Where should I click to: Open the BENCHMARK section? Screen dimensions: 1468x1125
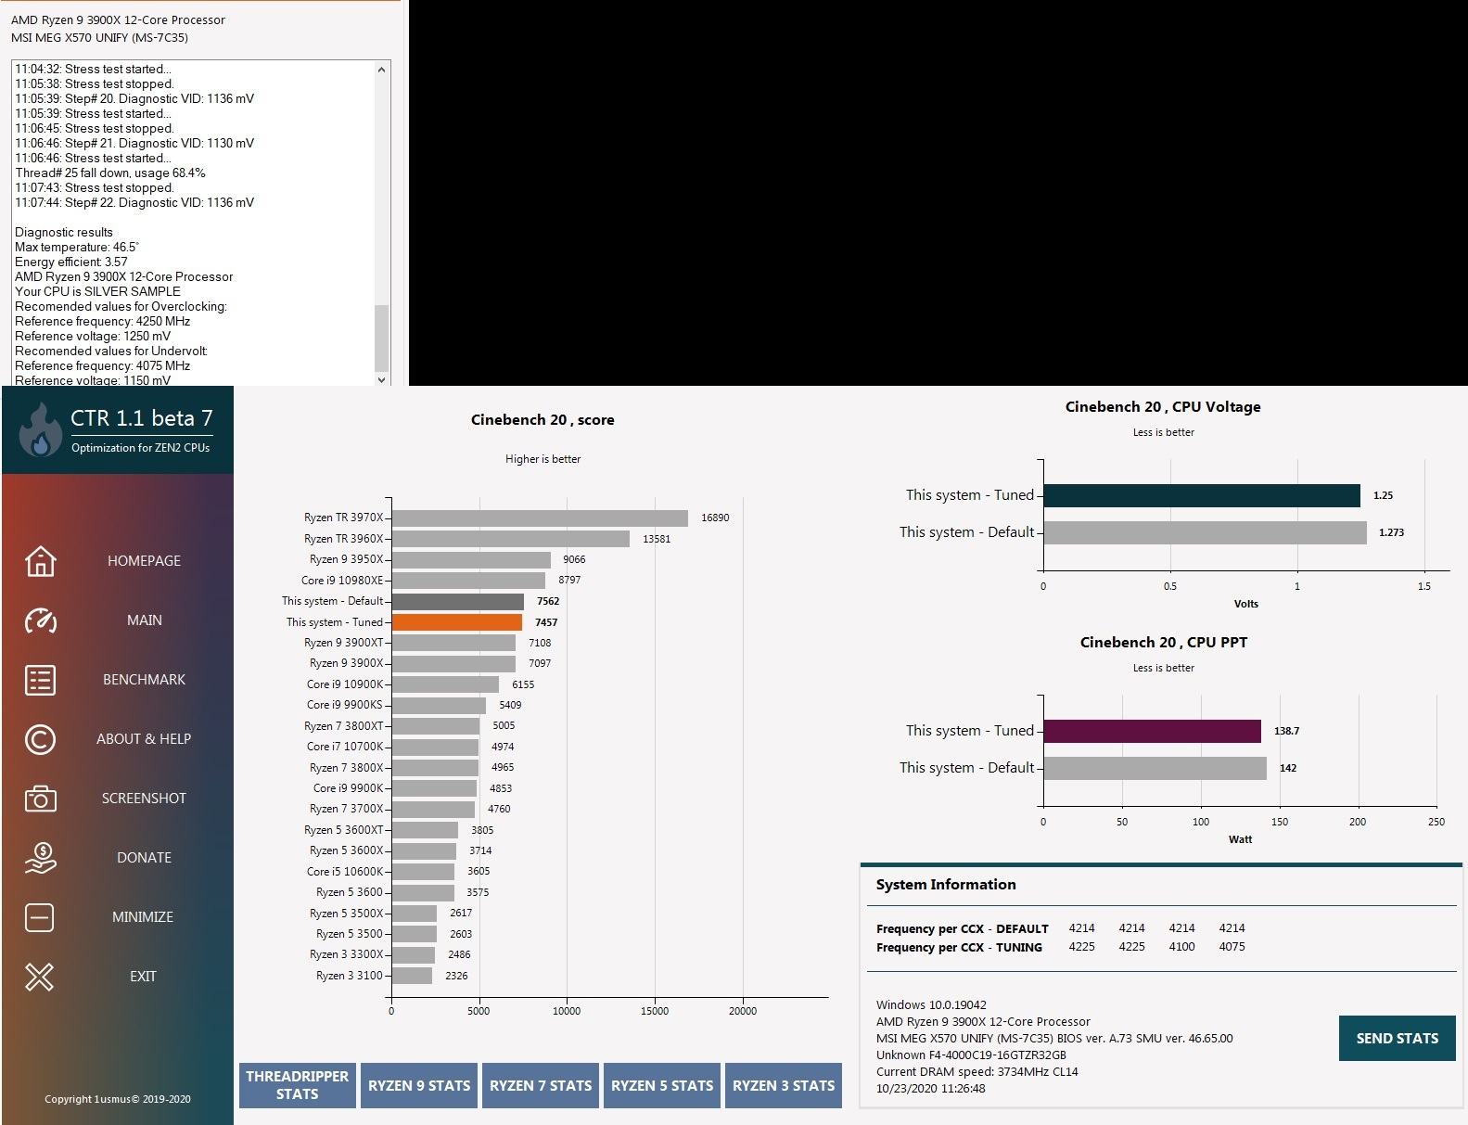tap(144, 680)
